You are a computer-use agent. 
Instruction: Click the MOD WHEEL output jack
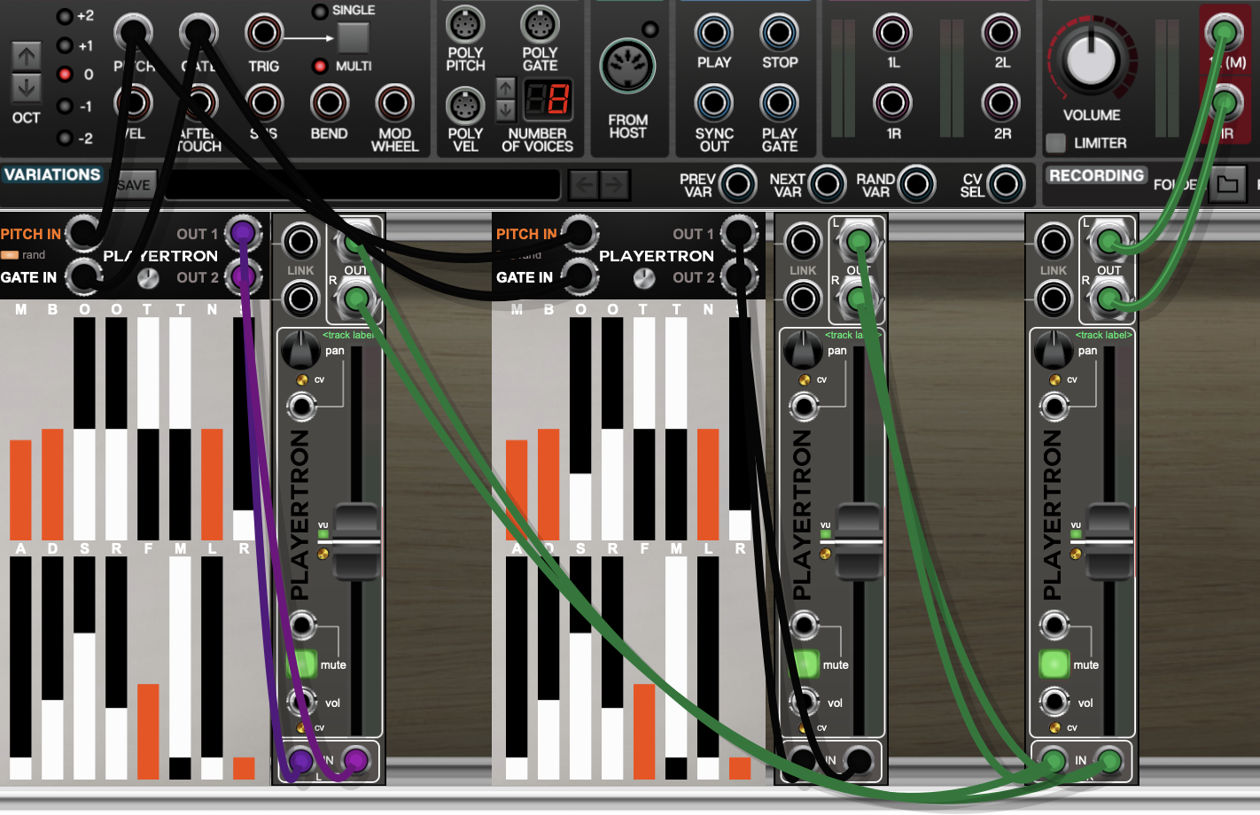394,104
